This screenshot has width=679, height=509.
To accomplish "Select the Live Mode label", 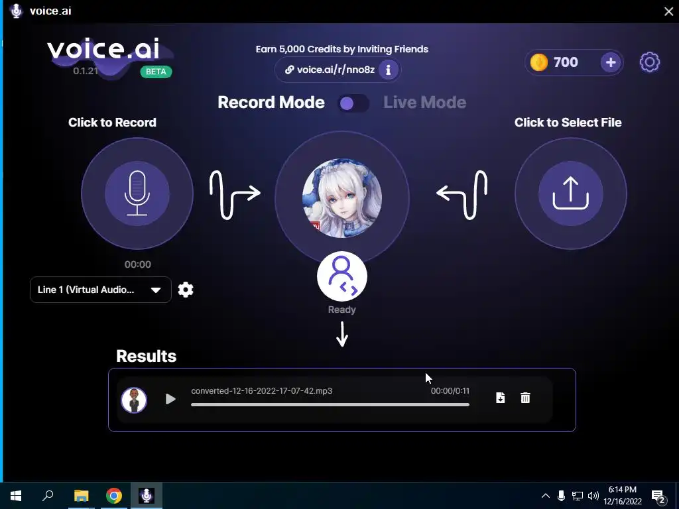I will pyautogui.click(x=424, y=103).
